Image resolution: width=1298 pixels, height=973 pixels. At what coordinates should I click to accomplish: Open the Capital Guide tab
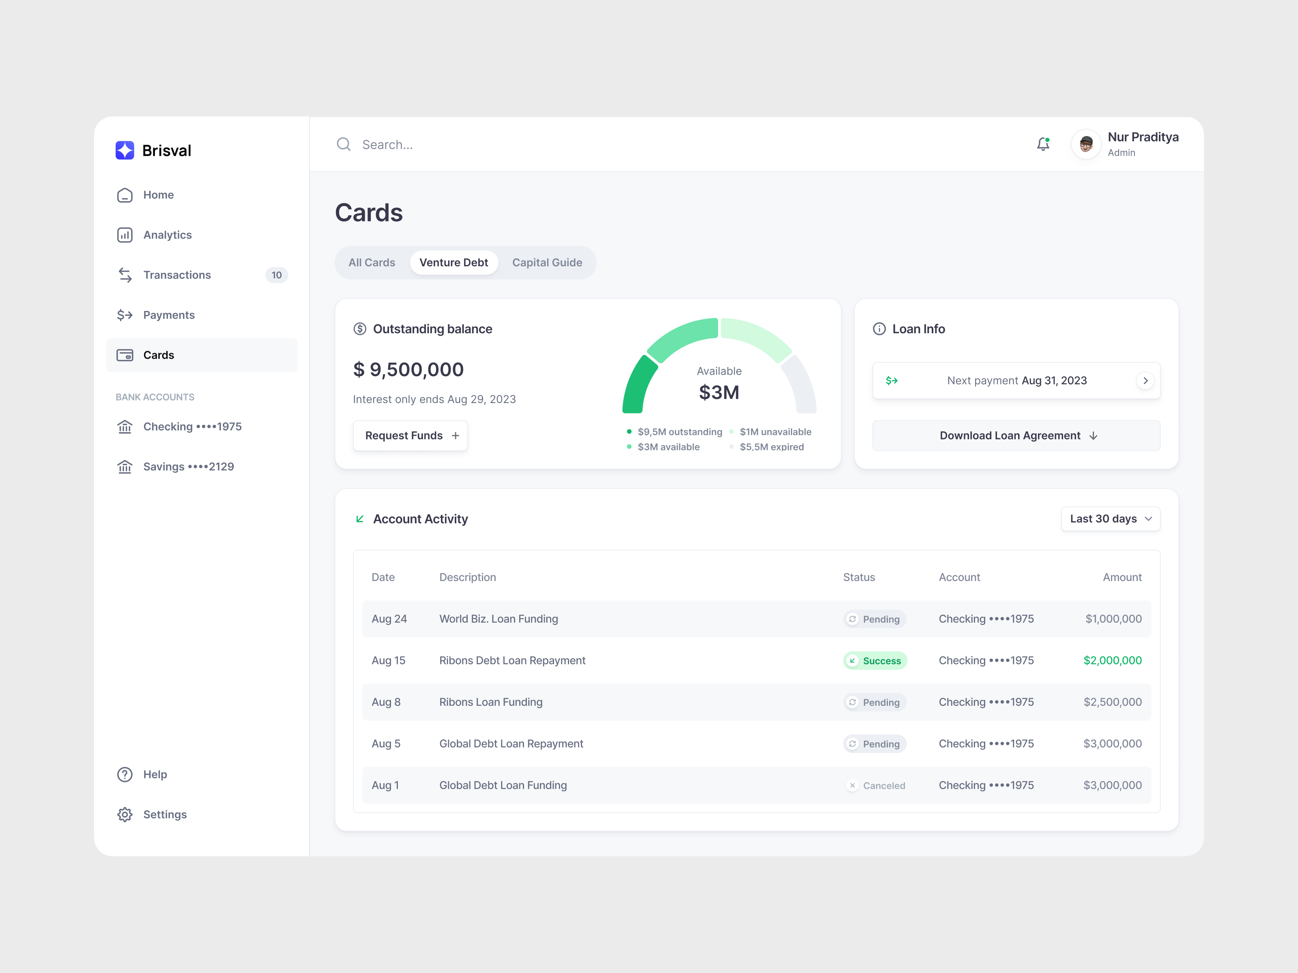[x=546, y=262]
